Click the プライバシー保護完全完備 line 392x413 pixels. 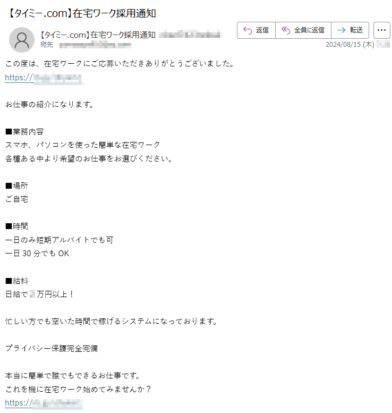point(52,348)
